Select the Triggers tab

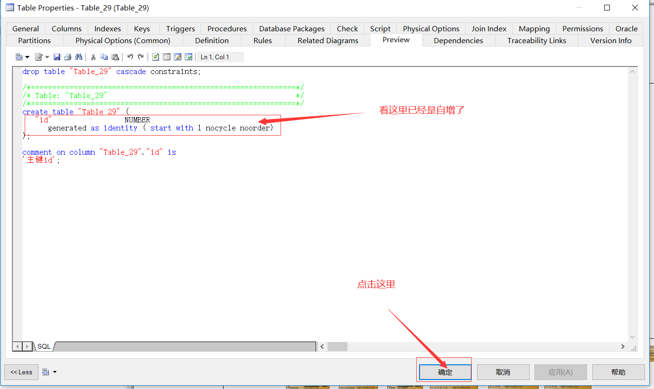coord(180,28)
